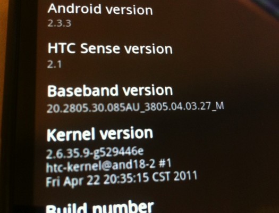Select the "20.2805.30.085AU" baseband prefix
This screenshot has width=279, height=213.
(x=92, y=108)
